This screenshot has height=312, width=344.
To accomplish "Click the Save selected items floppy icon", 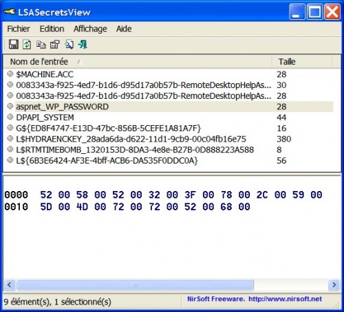I will [x=14, y=45].
